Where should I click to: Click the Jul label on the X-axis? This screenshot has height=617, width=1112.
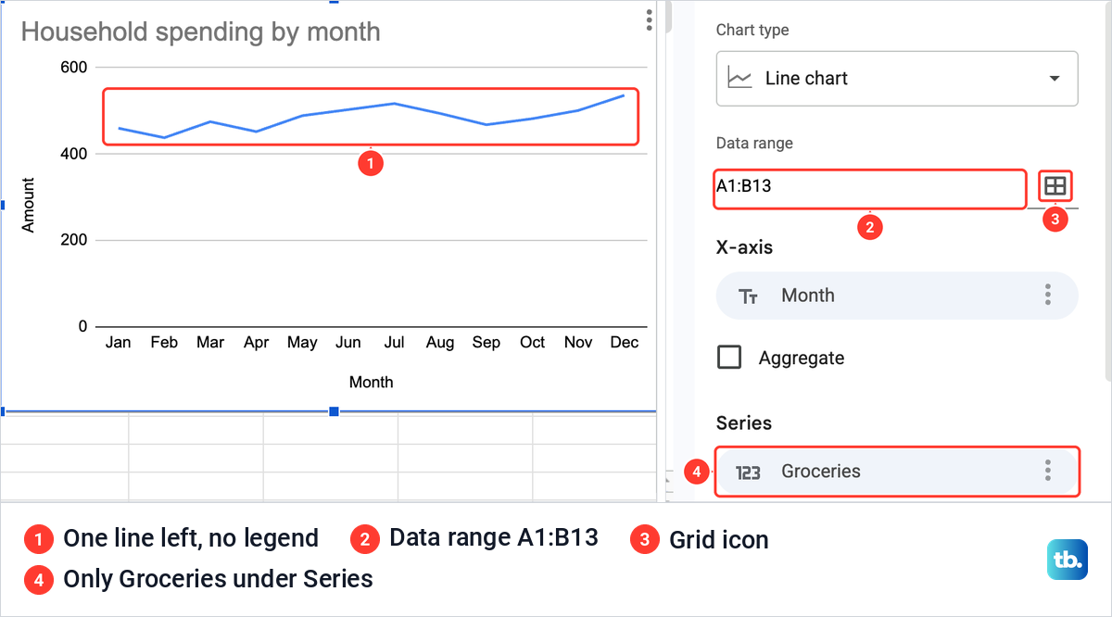point(394,343)
